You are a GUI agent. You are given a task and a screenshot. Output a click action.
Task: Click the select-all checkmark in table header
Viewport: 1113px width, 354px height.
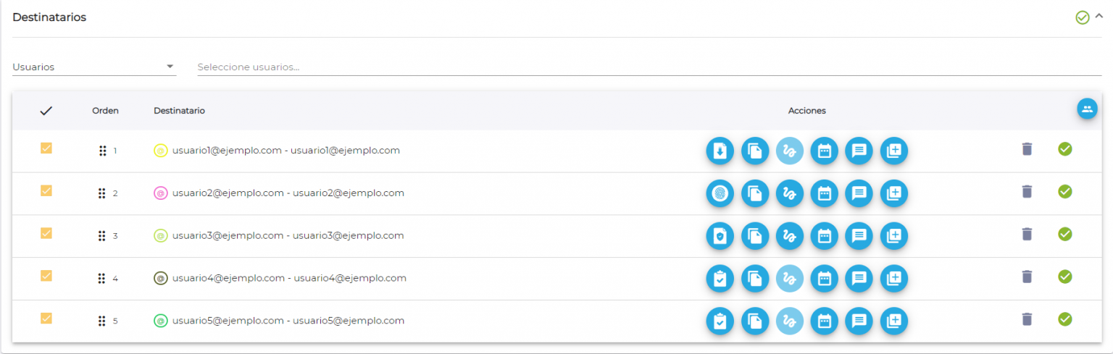click(46, 111)
